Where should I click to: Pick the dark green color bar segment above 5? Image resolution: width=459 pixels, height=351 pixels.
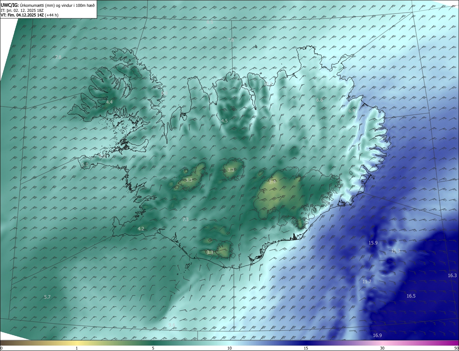click(153, 343)
